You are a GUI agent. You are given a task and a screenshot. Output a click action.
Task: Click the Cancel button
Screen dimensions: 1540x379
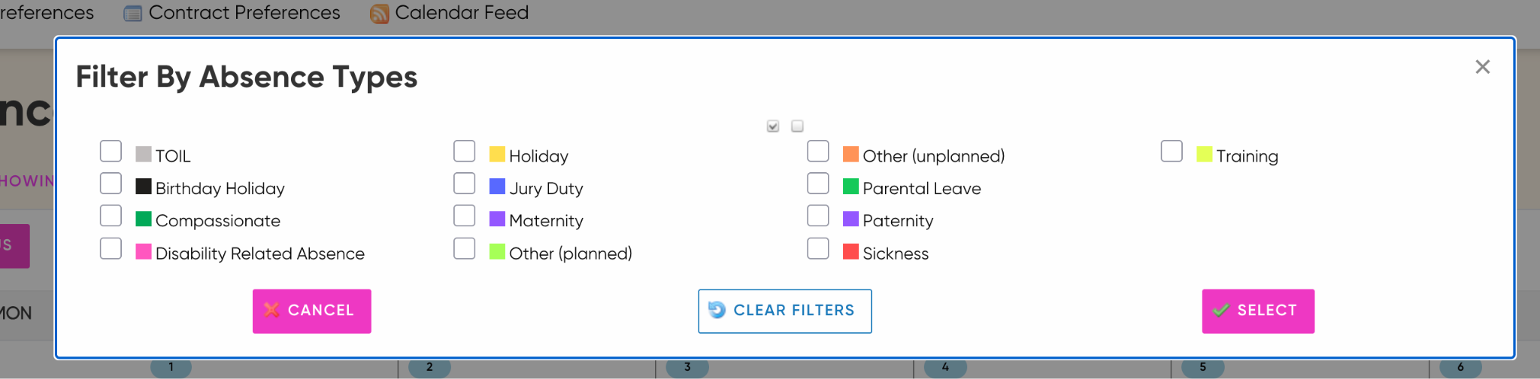tap(312, 311)
